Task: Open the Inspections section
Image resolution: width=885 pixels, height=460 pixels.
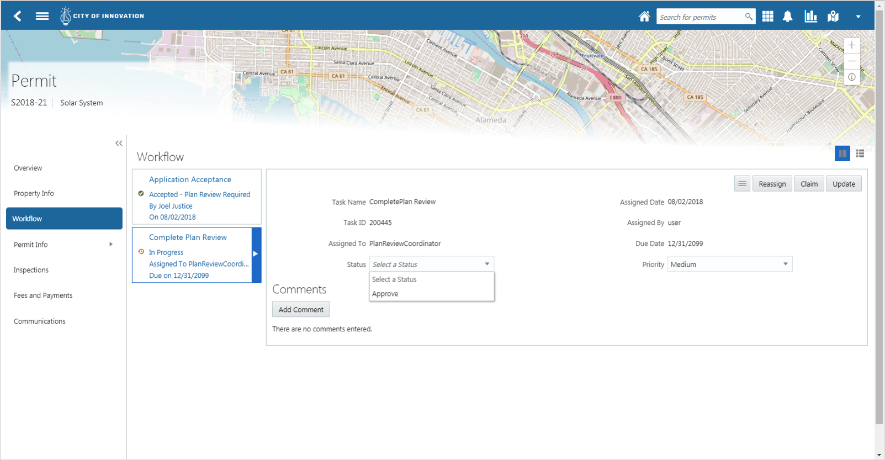Action: pyautogui.click(x=31, y=270)
